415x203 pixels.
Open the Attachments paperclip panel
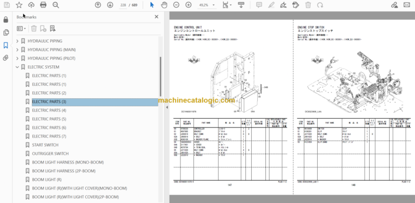(6, 58)
